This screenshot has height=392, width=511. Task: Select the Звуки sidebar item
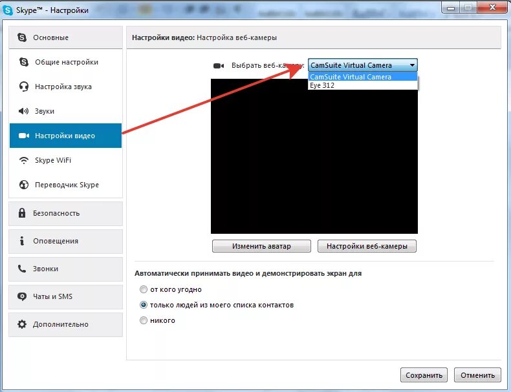[x=65, y=111]
